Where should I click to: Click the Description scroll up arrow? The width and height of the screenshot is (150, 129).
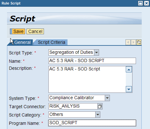[x=129, y=69]
